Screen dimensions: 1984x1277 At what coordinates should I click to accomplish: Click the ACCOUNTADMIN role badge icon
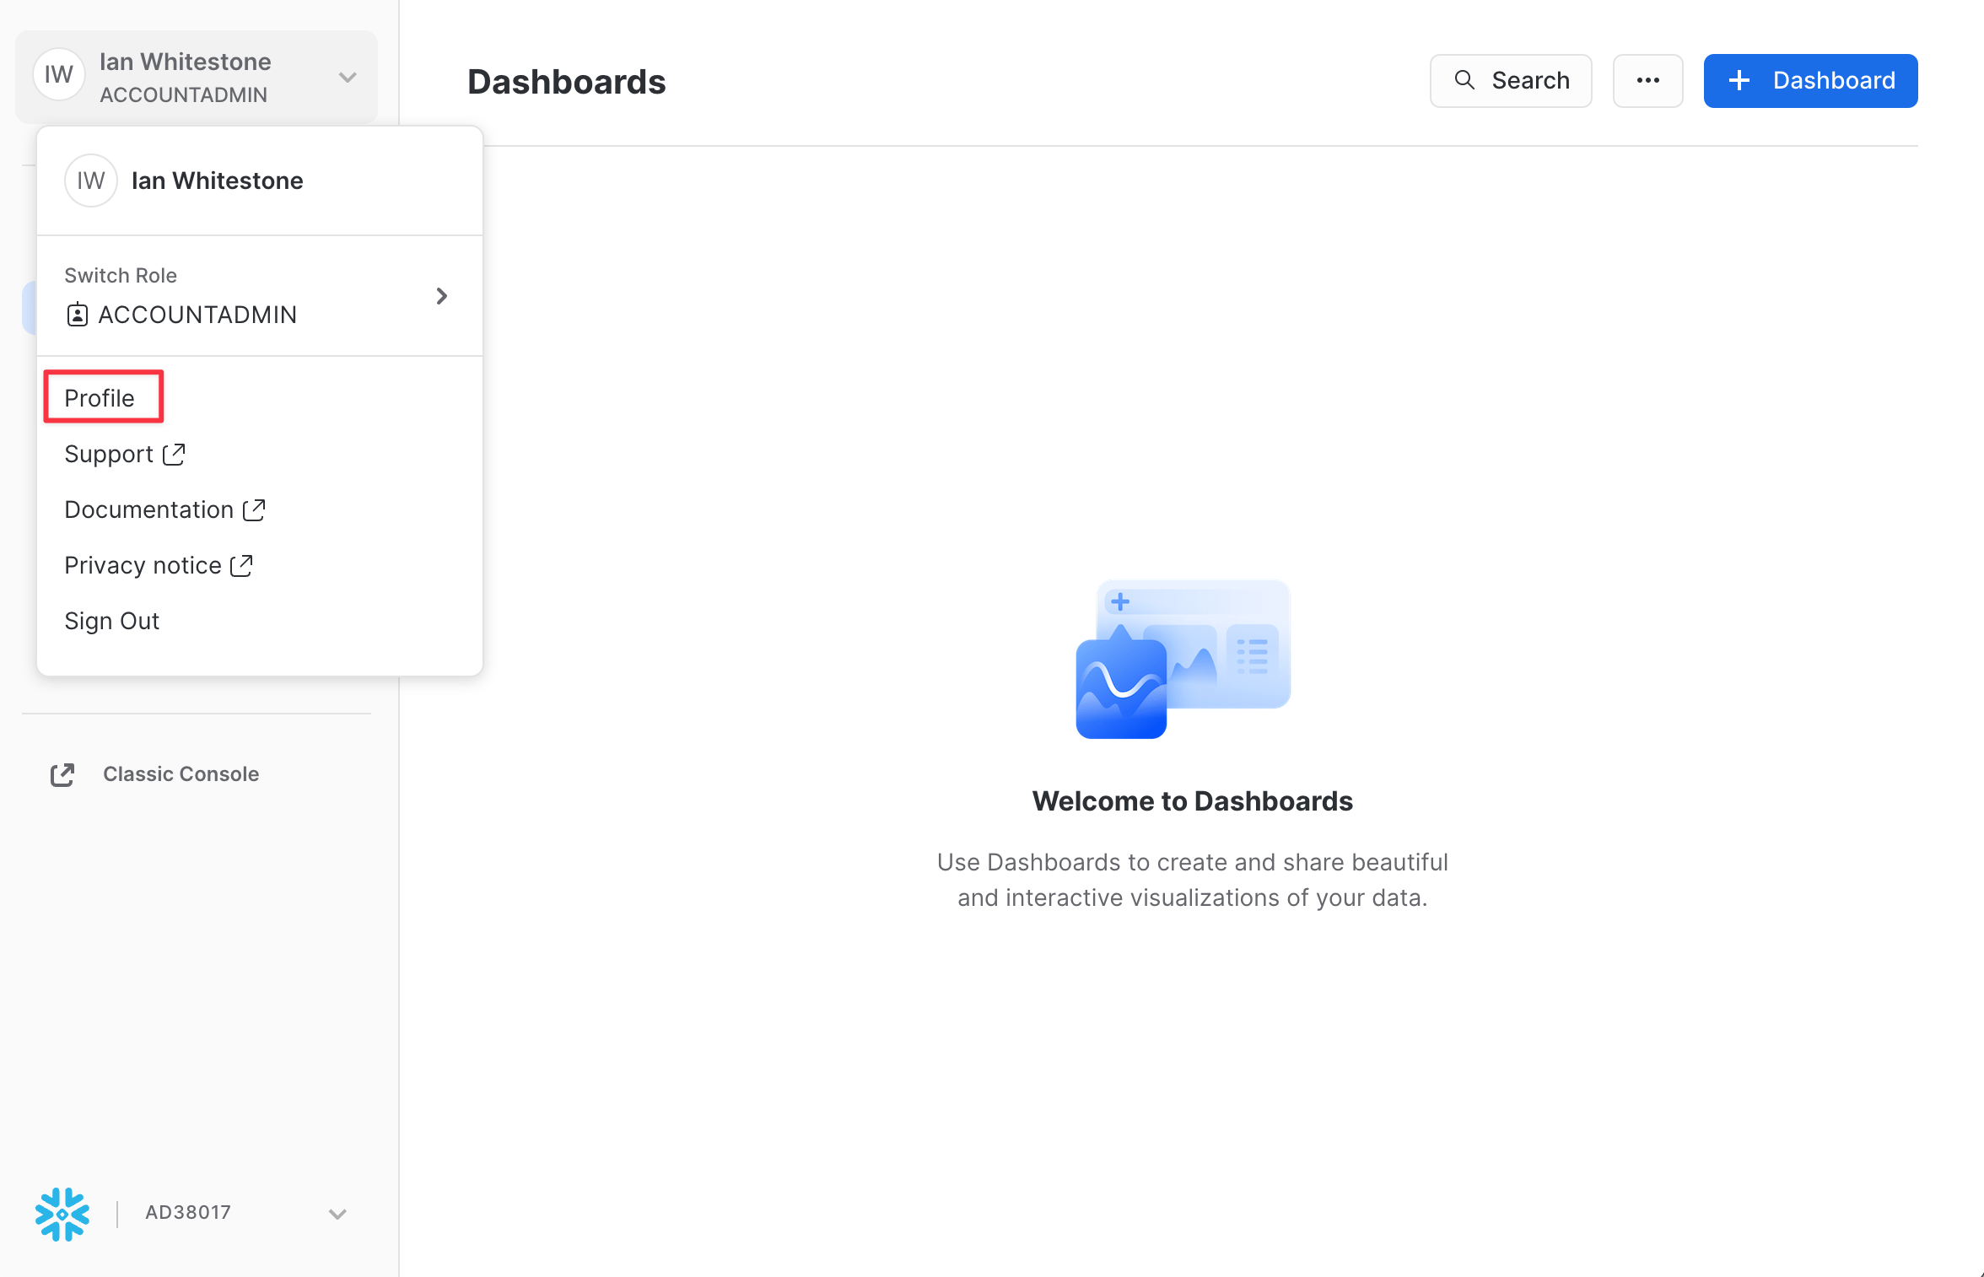[77, 315]
